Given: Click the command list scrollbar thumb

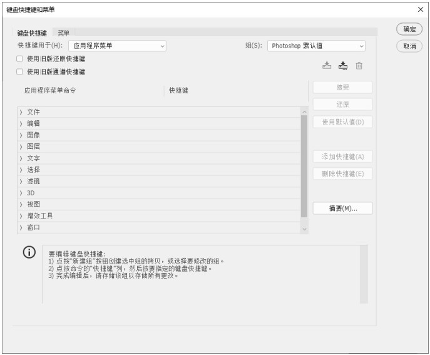Looking at the screenshot, I should (304, 167).
